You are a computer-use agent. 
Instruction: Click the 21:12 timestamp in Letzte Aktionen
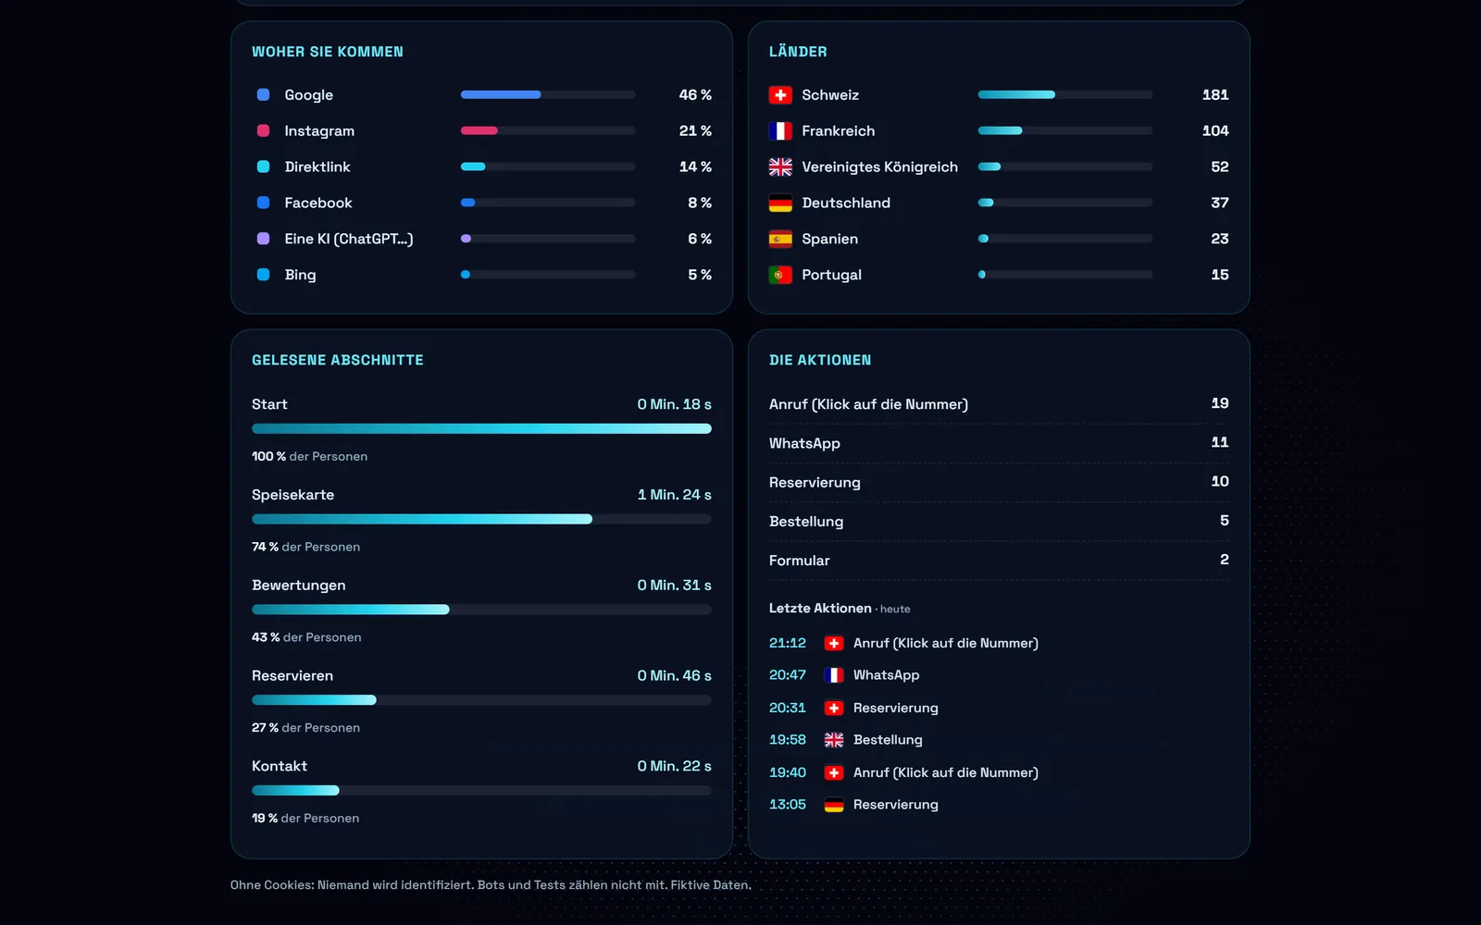788,644
